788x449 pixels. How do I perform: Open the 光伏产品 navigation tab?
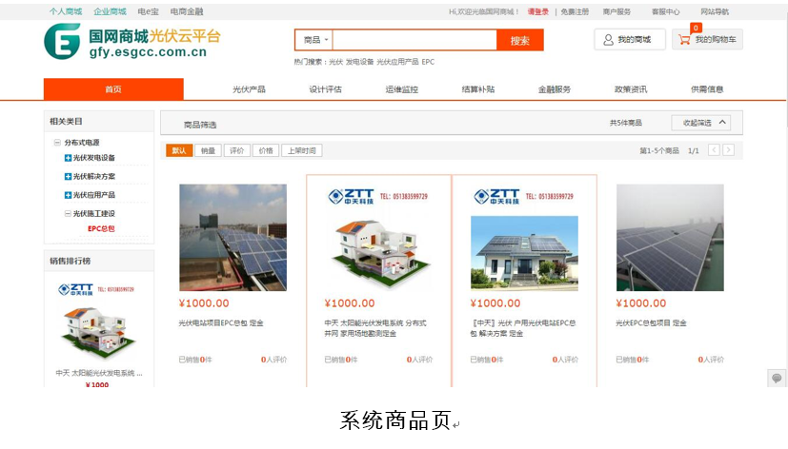tap(249, 89)
